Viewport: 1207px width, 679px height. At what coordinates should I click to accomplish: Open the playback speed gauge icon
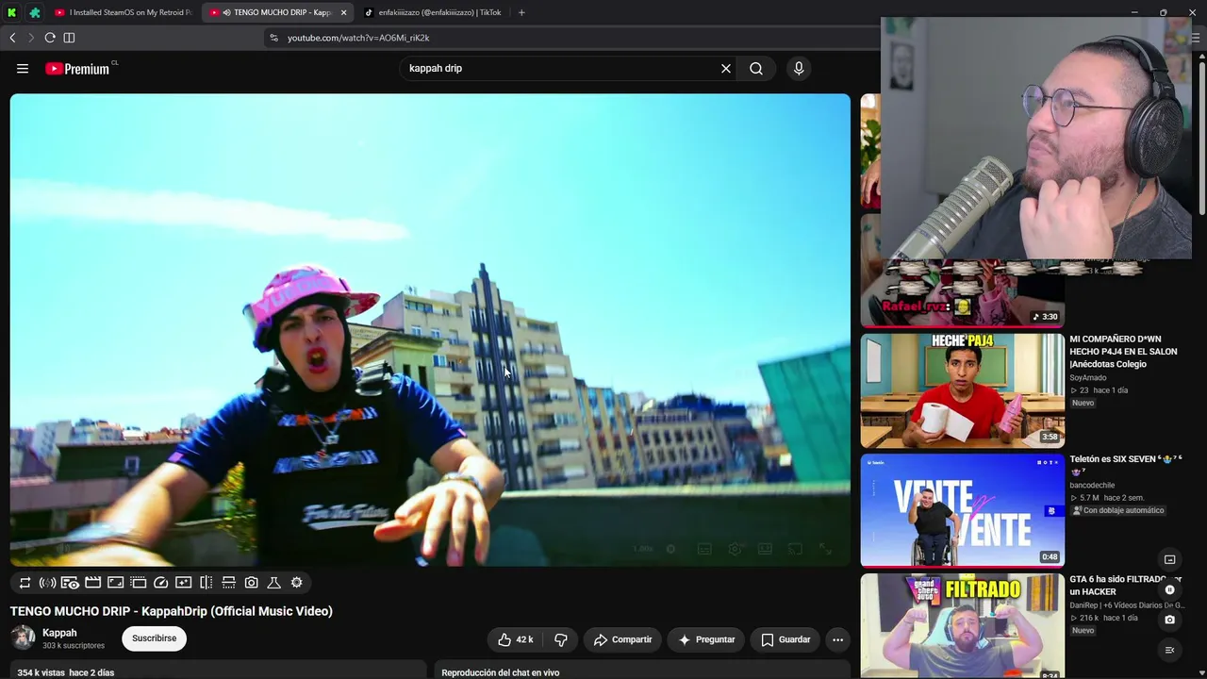pyautogui.click(x=160, y=583)
